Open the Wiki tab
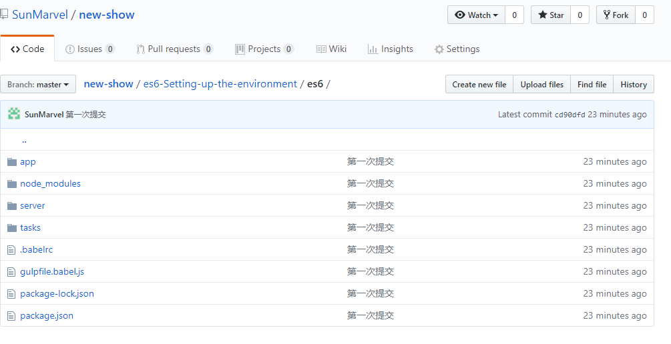Viewport: 671px width, 344px height. tap(331, 49)
